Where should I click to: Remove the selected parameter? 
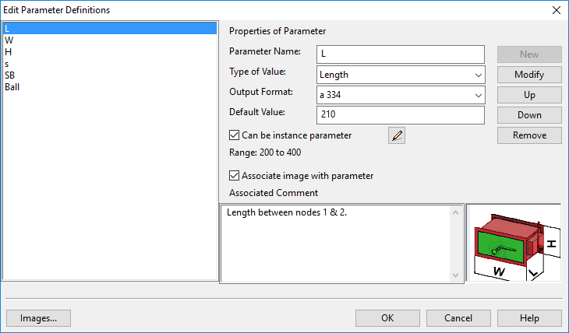pos(529,135)
